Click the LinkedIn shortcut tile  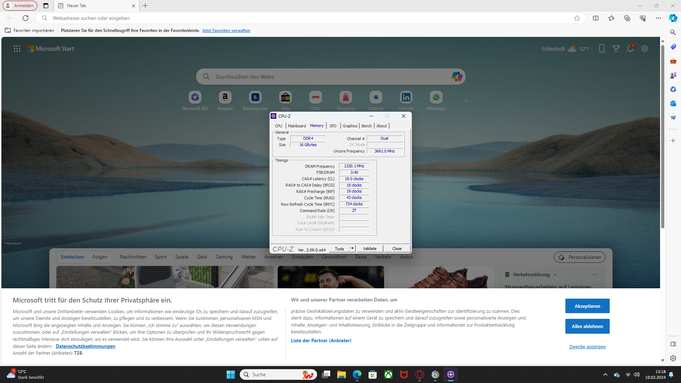coord(406,97)
